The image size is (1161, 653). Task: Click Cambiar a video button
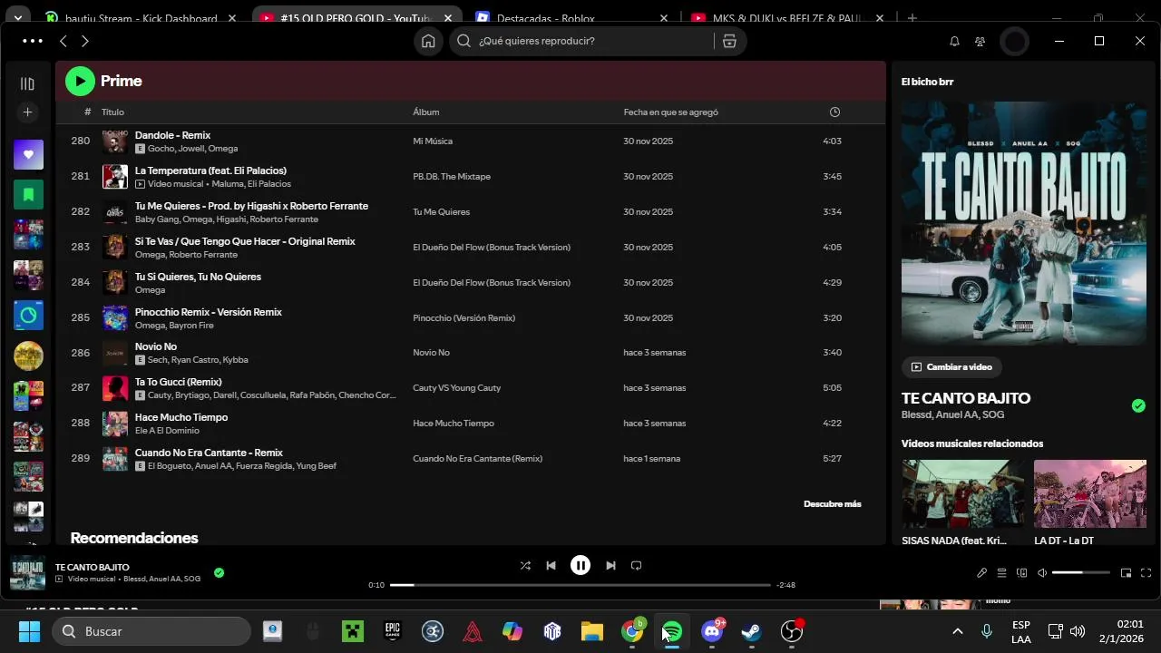(x=951, y=367)
